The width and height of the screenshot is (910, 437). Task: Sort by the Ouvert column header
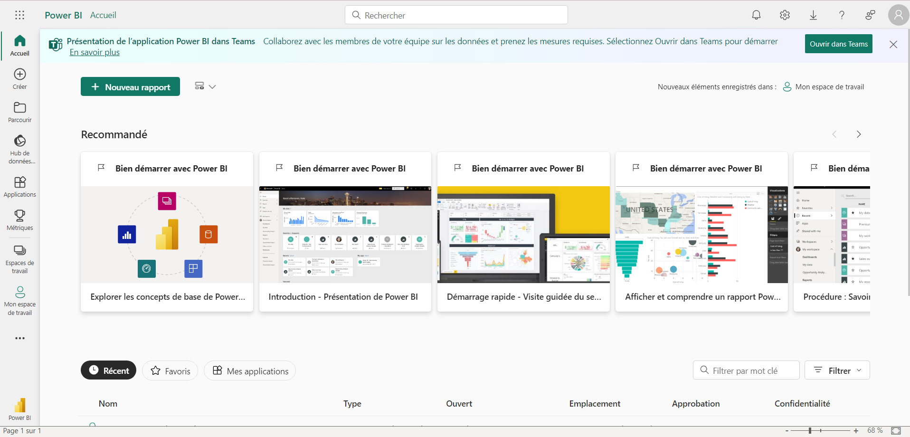[x=459, y=404]
